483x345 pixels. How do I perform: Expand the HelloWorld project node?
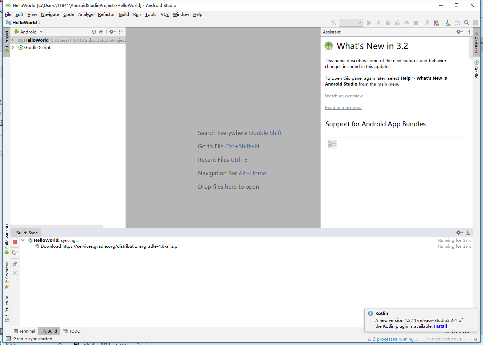tap(13, 40)
